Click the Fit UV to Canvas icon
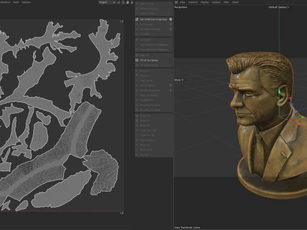Viewport: 307px width, 230px height. (x=137, y=60)
